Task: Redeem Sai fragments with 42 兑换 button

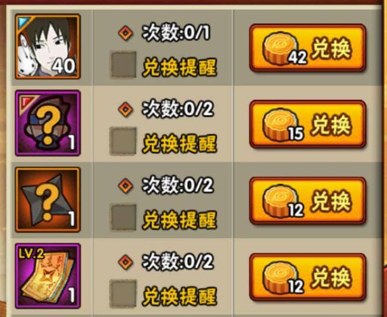Action: pos(308,48)
